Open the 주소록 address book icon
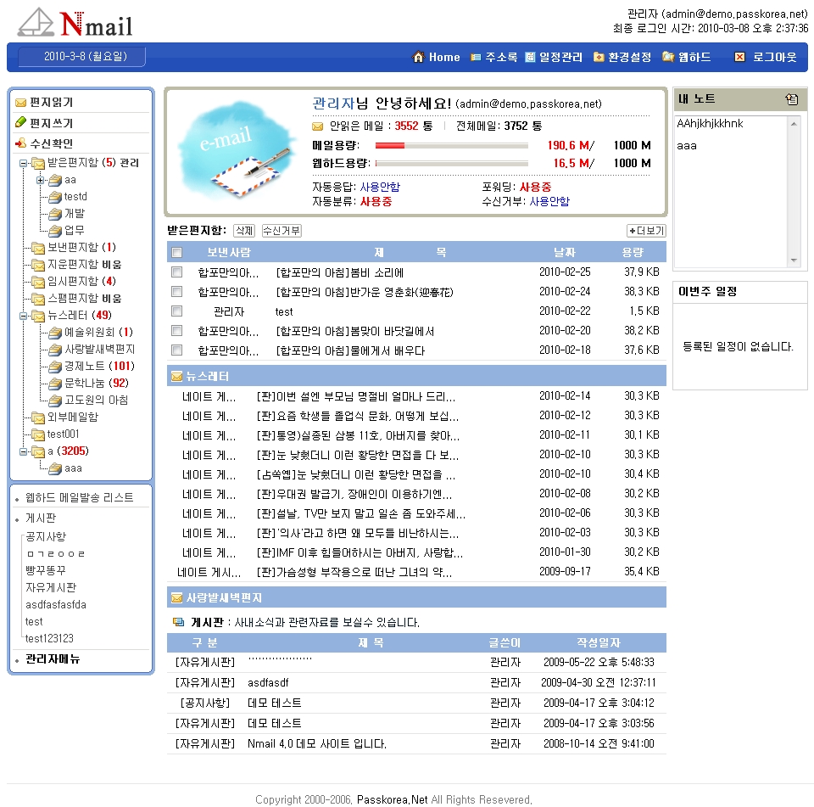The image size is (814, 807). click(476, 58)
